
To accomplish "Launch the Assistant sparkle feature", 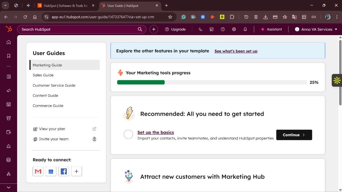I will [272, 29].
